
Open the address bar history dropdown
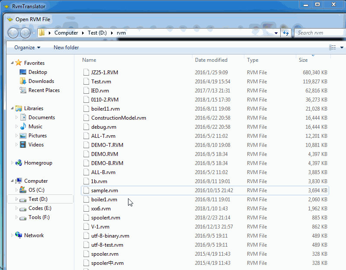tap(276, 33)
